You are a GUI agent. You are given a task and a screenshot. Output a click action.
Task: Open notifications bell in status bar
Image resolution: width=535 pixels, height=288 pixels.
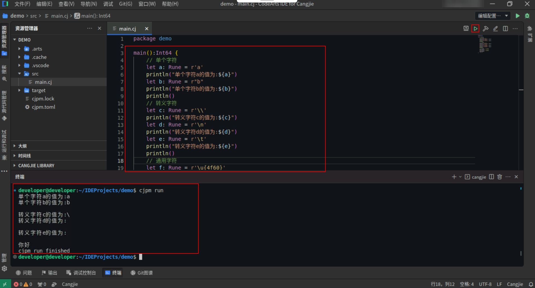[x=531, y=284]
